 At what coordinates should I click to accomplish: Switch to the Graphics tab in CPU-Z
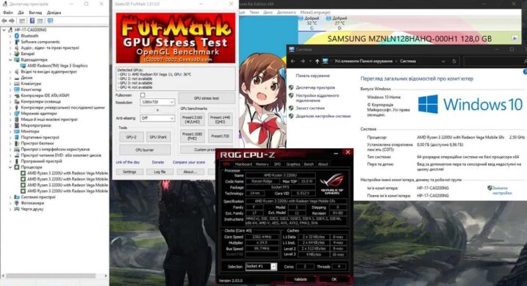(293, 164)
